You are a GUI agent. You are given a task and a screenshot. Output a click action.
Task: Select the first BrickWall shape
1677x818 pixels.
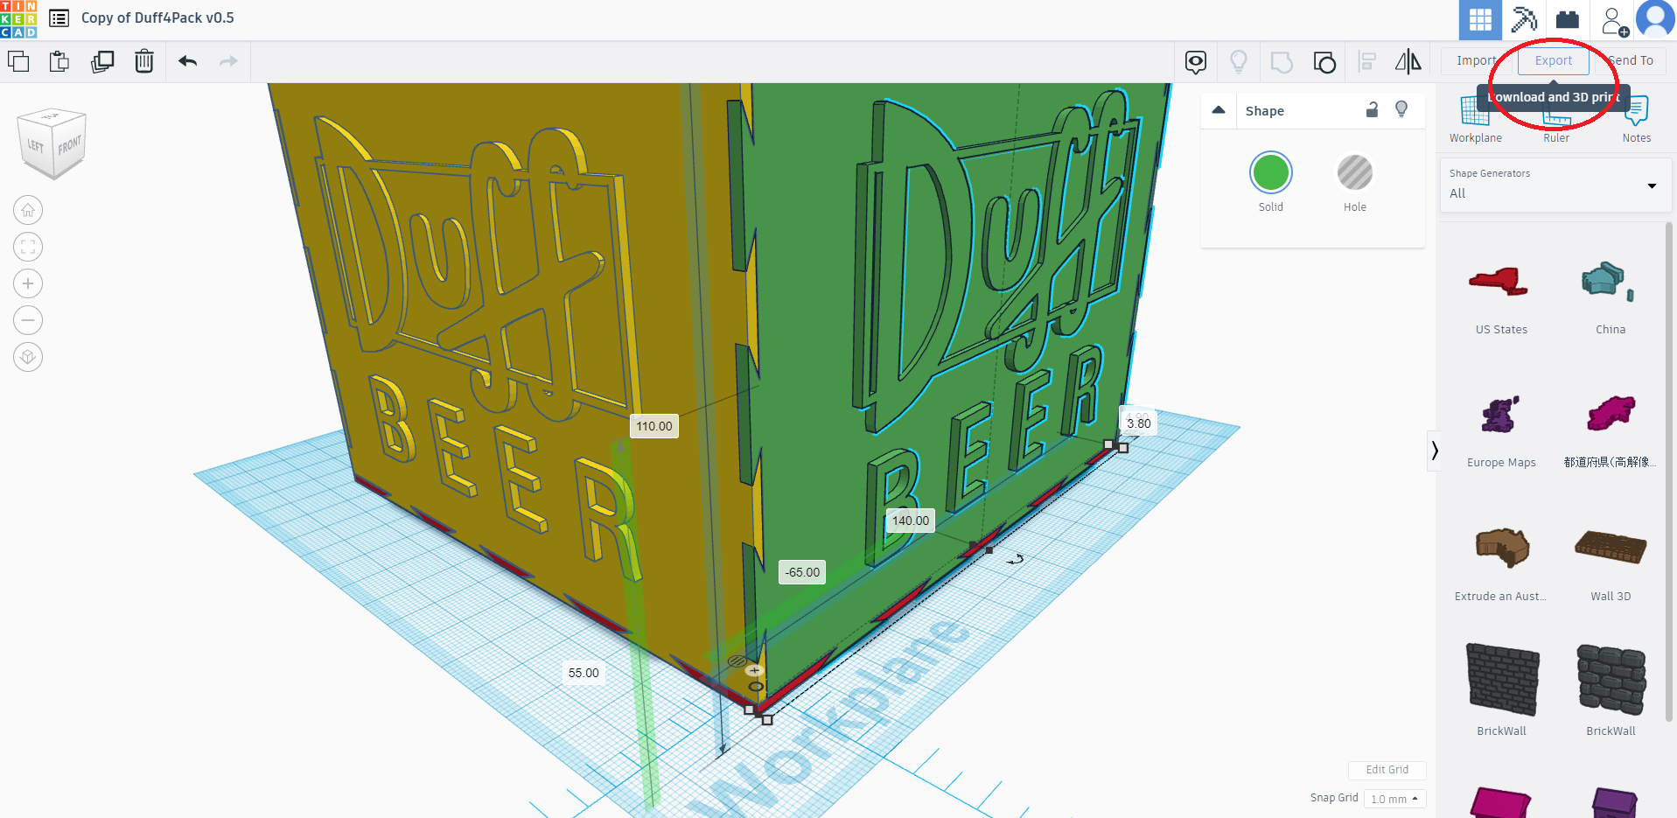click(x=1501, y=691)
